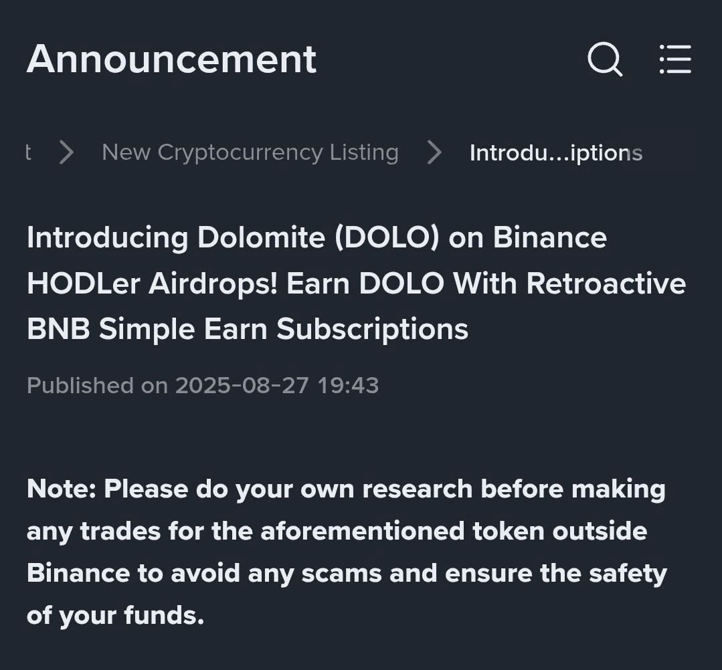Image resolution: width=722 pixels, height=670 pixels.
Task: Click the bold Note: label
Action: (x=62, y=488)
